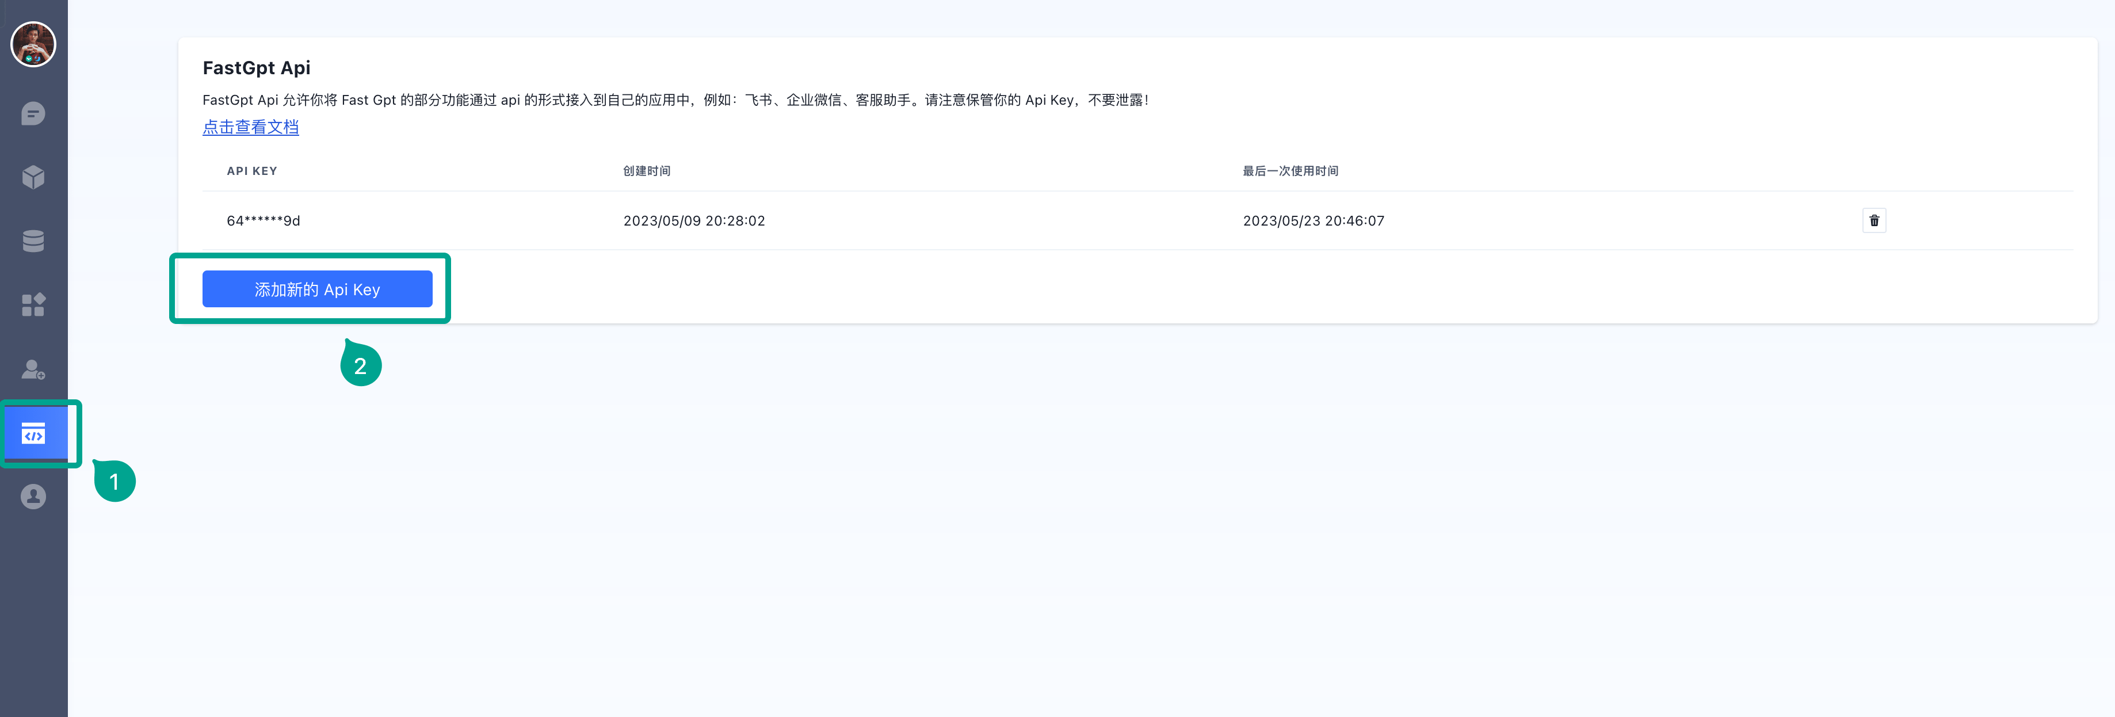Click the 添加新的 Api Key button

point(317,289)
